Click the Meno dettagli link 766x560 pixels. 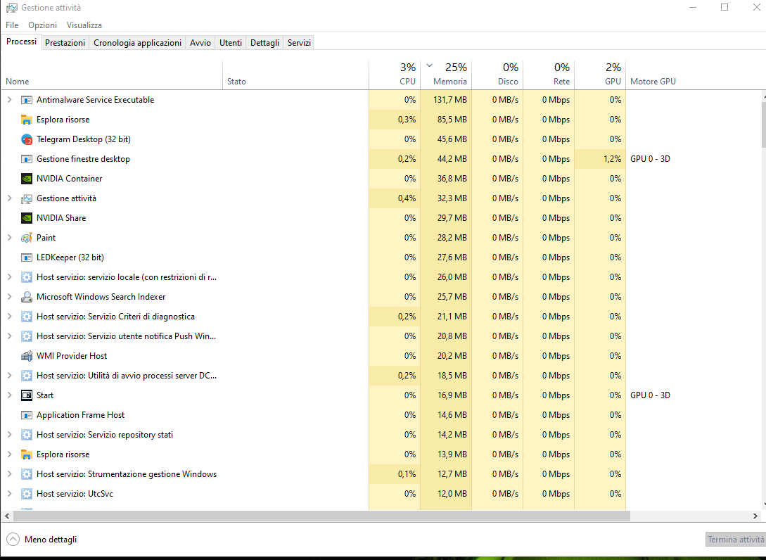(51, 540)
